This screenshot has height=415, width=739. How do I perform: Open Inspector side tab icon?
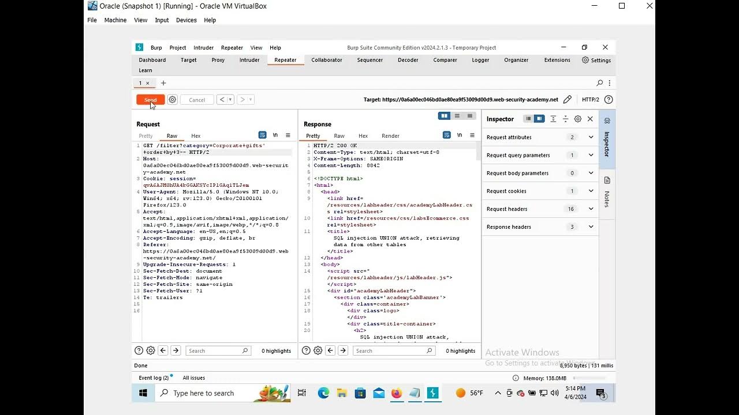pos(607,120)
